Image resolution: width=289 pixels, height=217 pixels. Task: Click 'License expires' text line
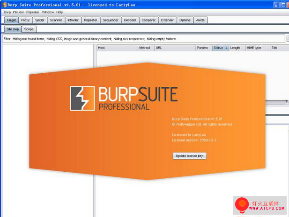(194, 140)
